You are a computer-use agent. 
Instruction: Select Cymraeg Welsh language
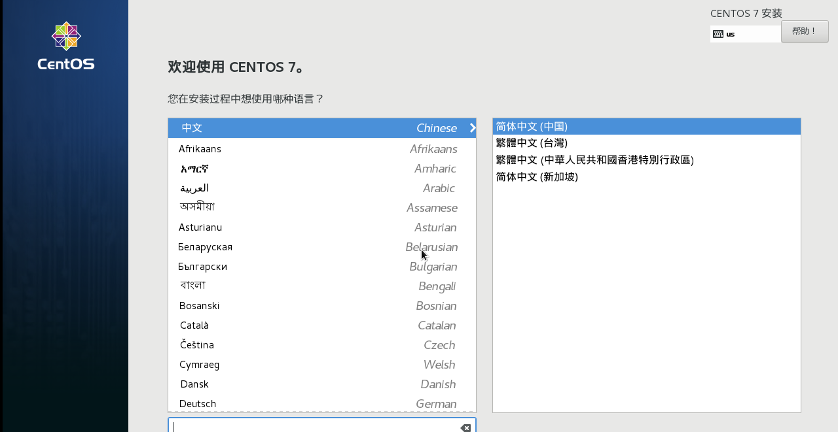pos(322,365)
